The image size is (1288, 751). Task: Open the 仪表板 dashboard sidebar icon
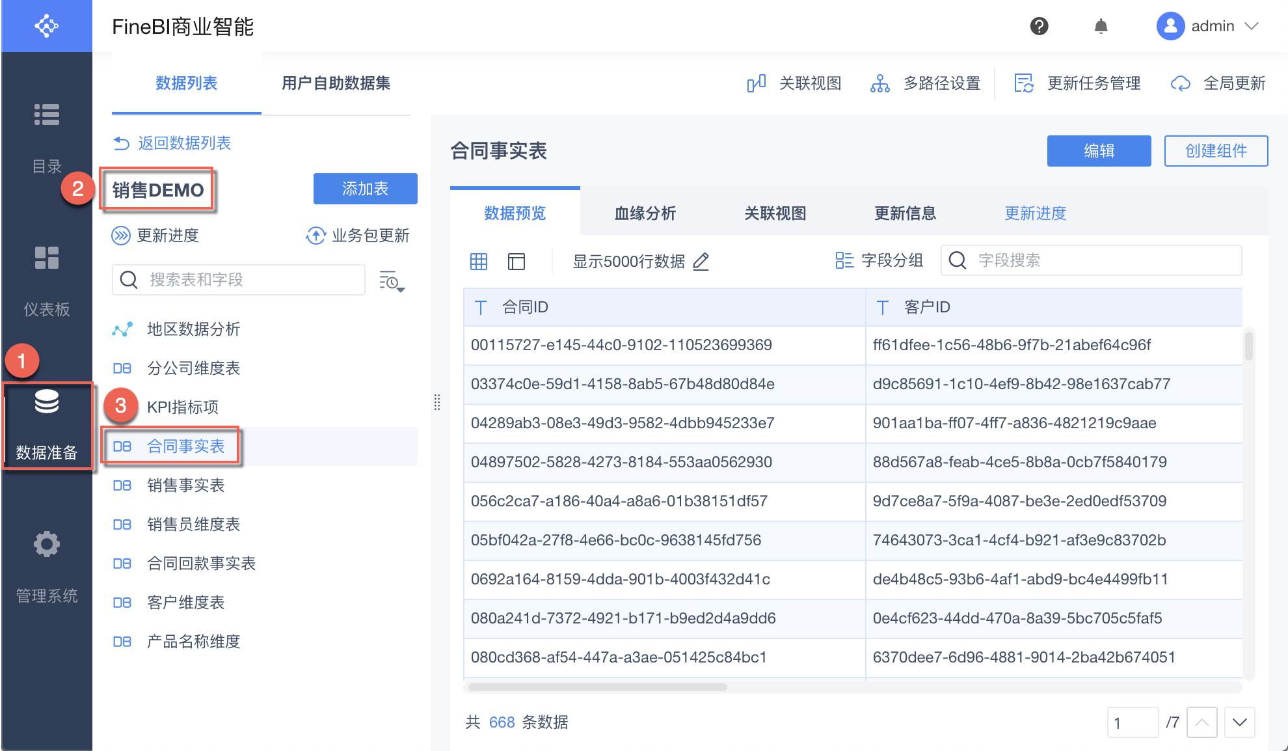(47, 258)
